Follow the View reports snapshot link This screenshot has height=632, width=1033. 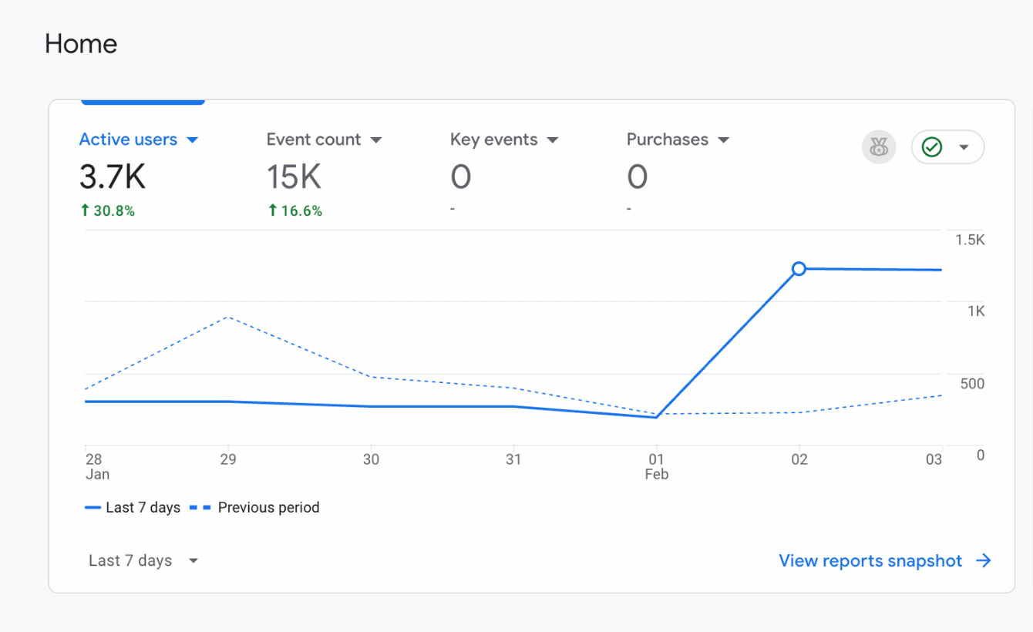tap(870, 560)
